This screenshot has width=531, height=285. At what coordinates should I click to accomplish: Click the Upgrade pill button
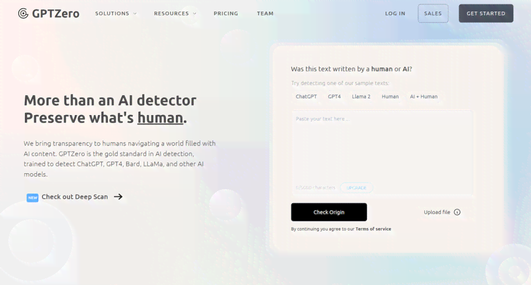356,188
